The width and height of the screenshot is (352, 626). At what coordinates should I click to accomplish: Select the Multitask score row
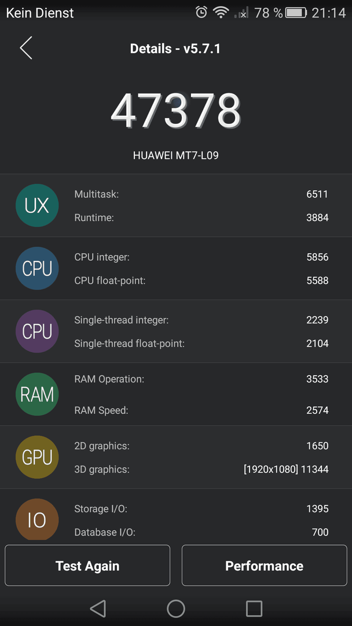[x=201, y=194]
